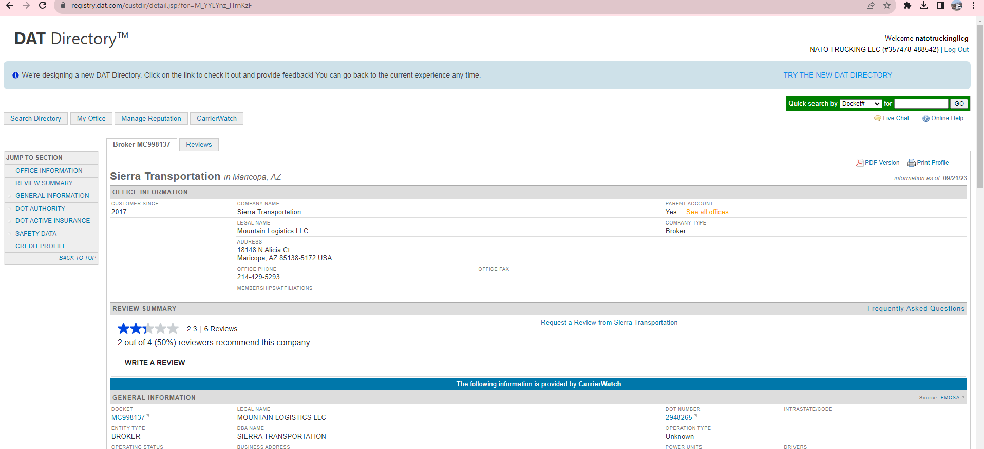Open Chrome three-dot menu

(x=973, y=6)
